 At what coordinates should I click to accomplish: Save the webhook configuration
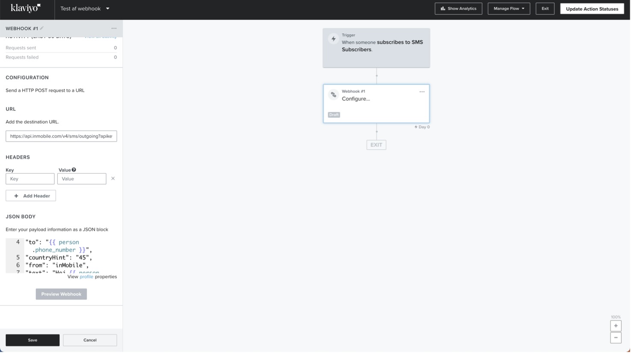tap(33, 341)
